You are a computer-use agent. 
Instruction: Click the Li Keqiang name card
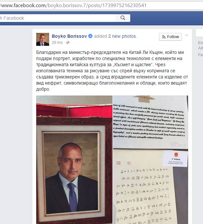176,158
